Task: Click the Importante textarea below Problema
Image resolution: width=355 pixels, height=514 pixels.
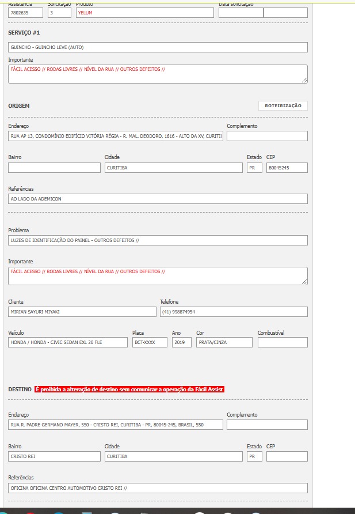Action: coord(158,275)
